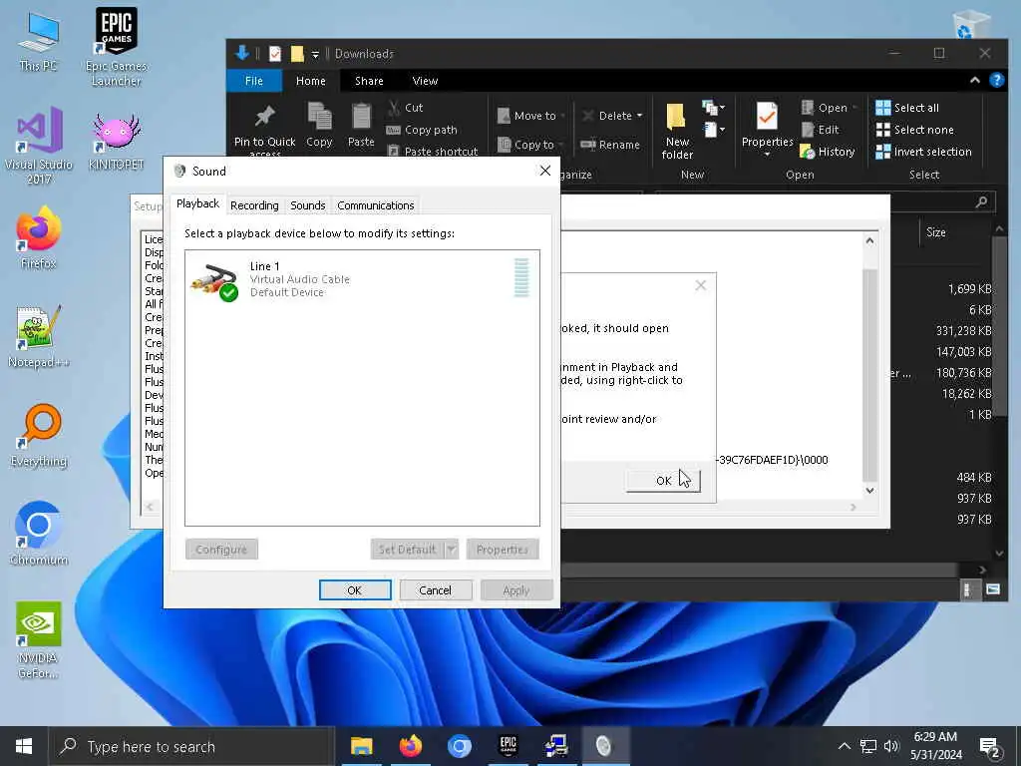Click the taskbar search box
This screenshot has width=1021, height=766.
[x=191, y=746]
